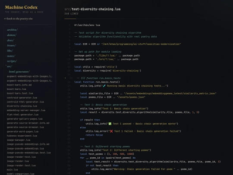Open the image-pseudo-embeddings.lua file

click(25, 149)
